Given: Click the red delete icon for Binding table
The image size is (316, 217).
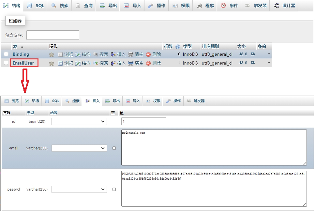Looking at the screenshot, I should (148, 54).
